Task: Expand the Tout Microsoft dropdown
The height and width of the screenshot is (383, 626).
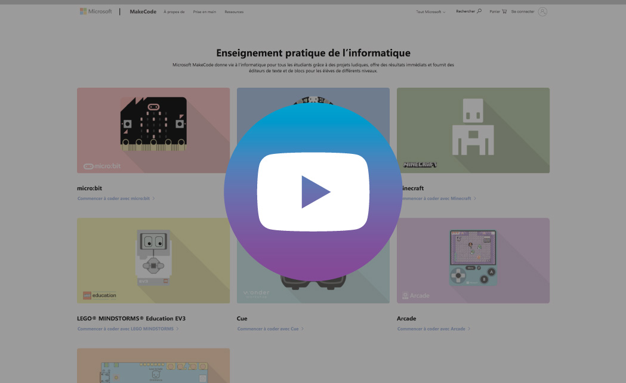Action: click(x=430, y=12)
